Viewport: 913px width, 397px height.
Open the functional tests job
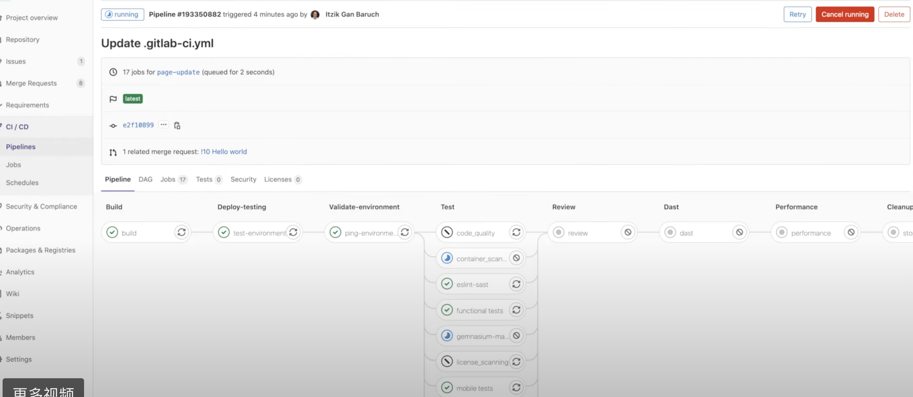tap(479, 310)
